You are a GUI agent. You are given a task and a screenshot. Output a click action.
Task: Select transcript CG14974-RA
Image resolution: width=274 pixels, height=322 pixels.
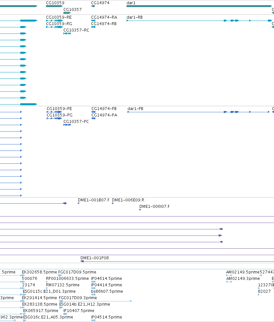[93, 21]
